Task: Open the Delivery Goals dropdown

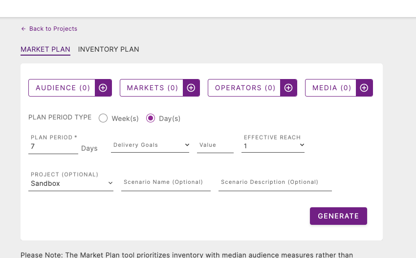Action: coord(150,145)
